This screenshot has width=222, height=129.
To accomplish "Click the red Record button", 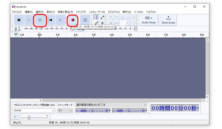I will pos(73,20).
